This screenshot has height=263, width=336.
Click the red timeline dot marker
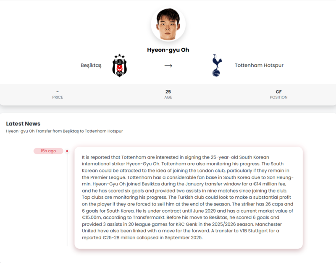pyautogui.click(x=67, y=151)
